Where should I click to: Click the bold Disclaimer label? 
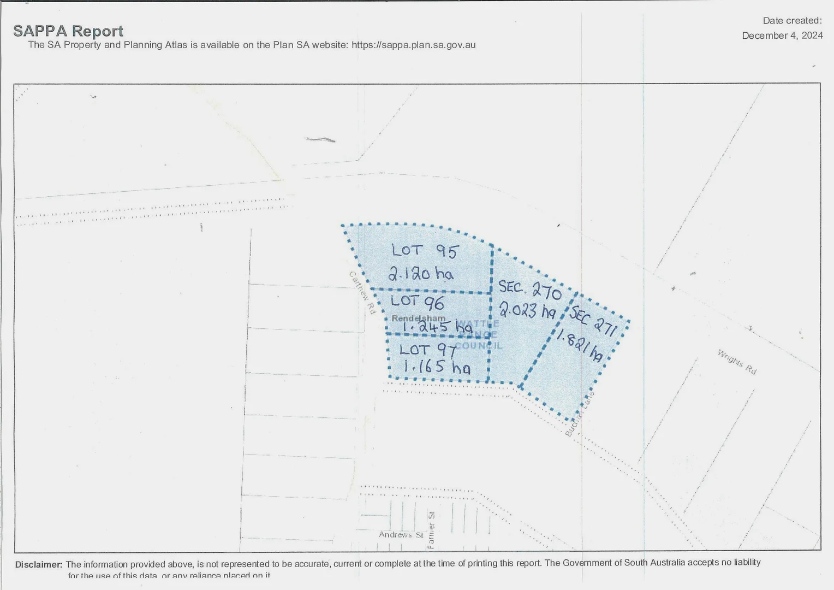tap(39, 564)
